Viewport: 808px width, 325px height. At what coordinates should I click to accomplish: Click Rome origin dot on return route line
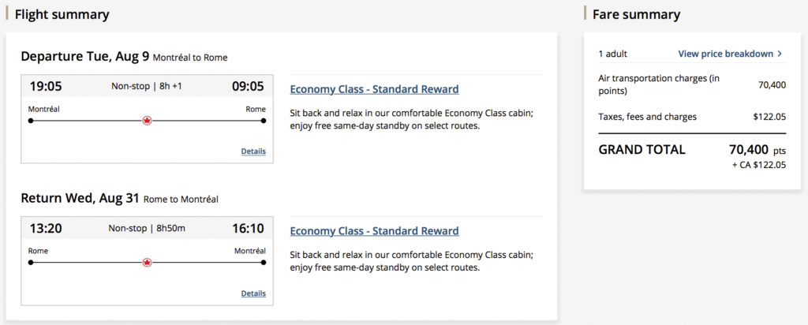[31, 263]
